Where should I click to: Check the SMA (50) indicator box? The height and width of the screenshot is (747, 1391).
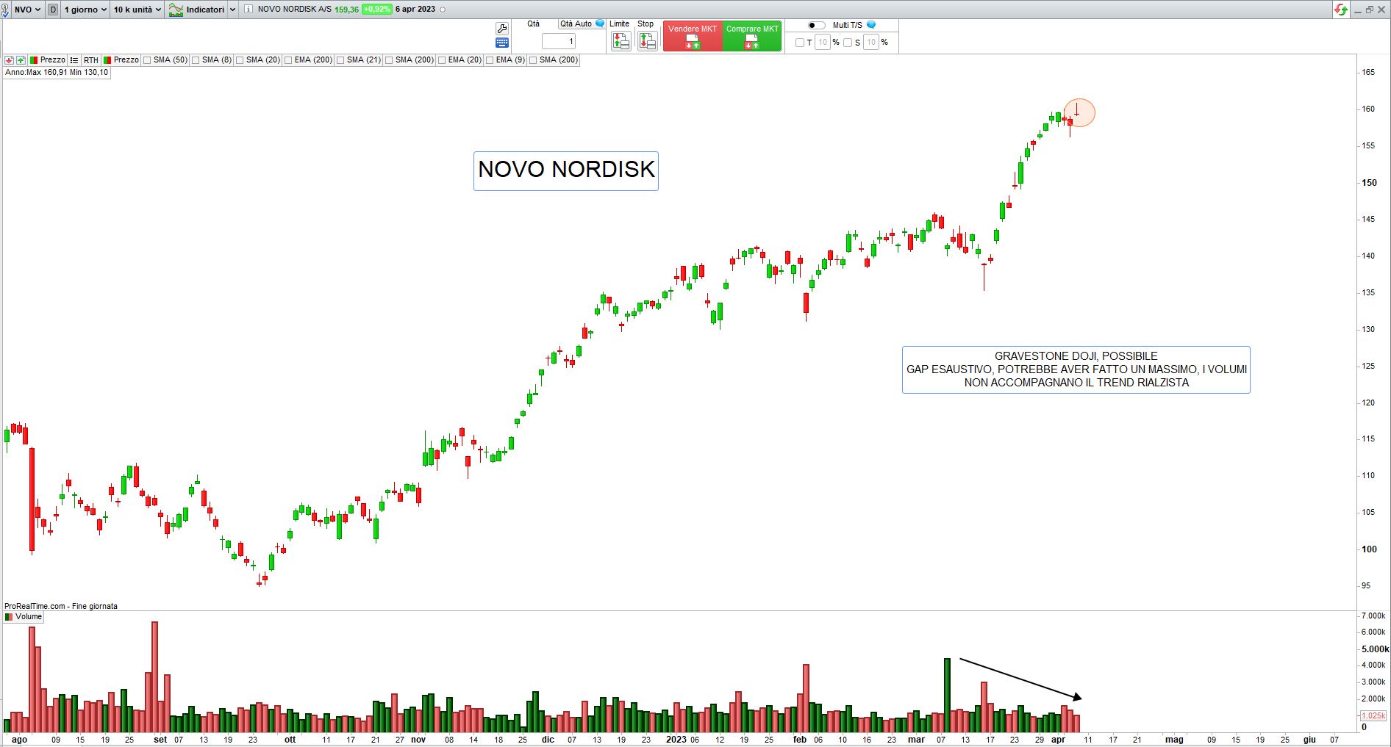147,60
